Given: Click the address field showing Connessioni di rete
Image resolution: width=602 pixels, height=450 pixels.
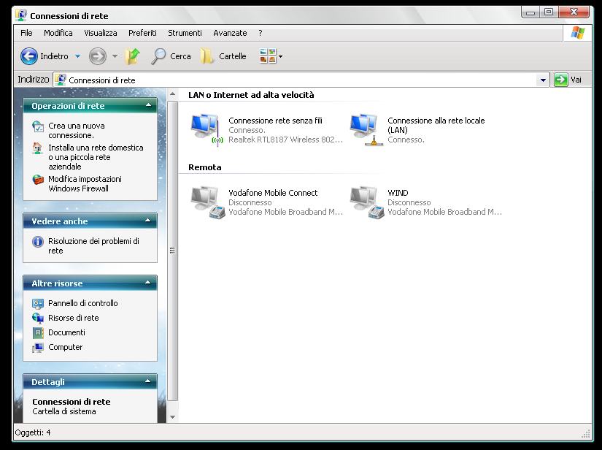Looking at the screenshot, I should click(292, 80).
